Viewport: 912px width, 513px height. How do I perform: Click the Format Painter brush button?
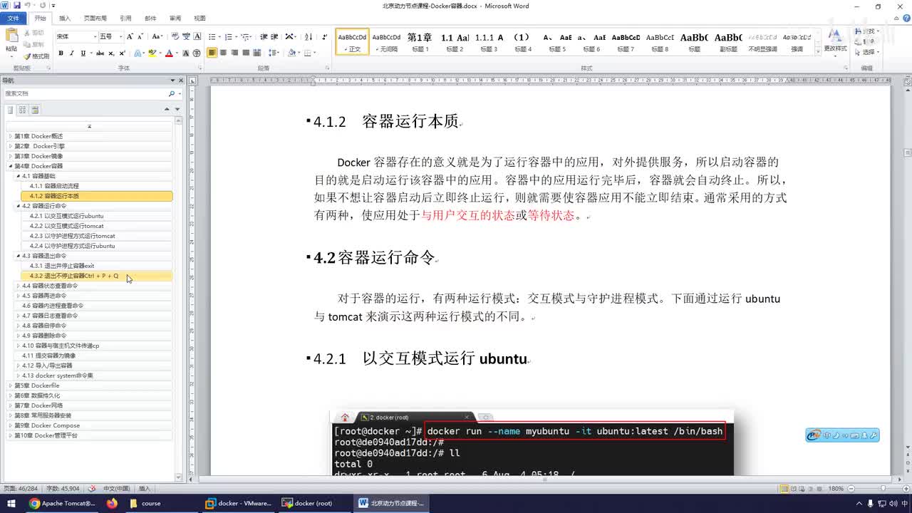36,56
